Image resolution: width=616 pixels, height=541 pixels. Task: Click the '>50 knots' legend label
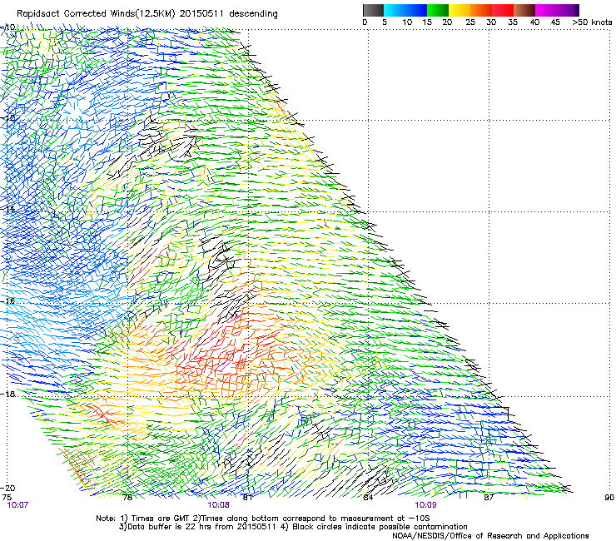pos(592,22)
